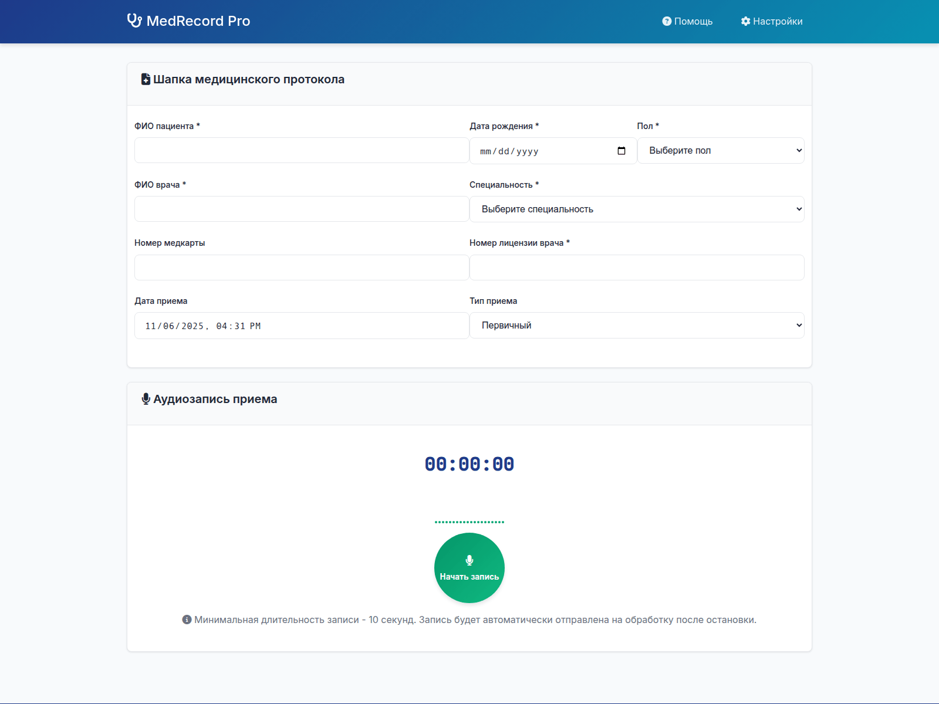Image resolution: width=939 pixels, height=704 pixels.
Task: Open the Помощь link
Action: 687,21
